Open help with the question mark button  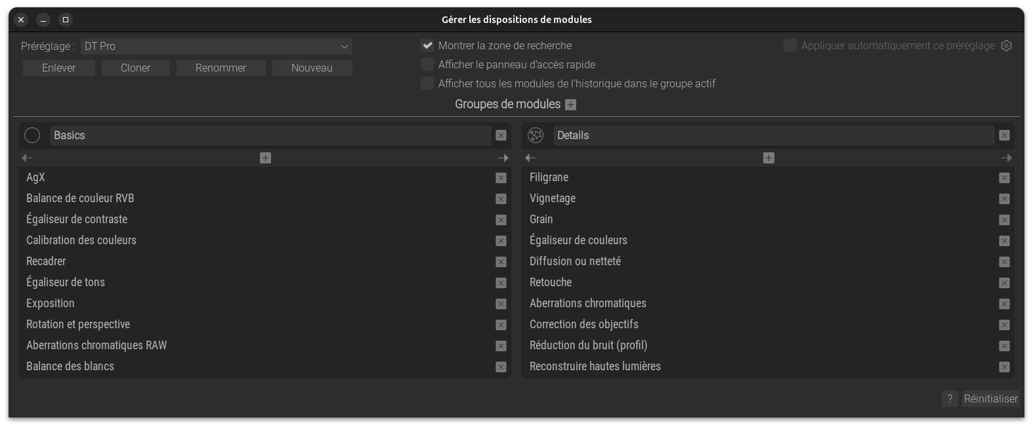pos(950,398)
